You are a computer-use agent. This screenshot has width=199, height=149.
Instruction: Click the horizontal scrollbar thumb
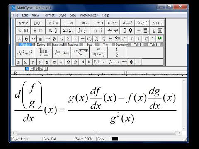point(96,133)
